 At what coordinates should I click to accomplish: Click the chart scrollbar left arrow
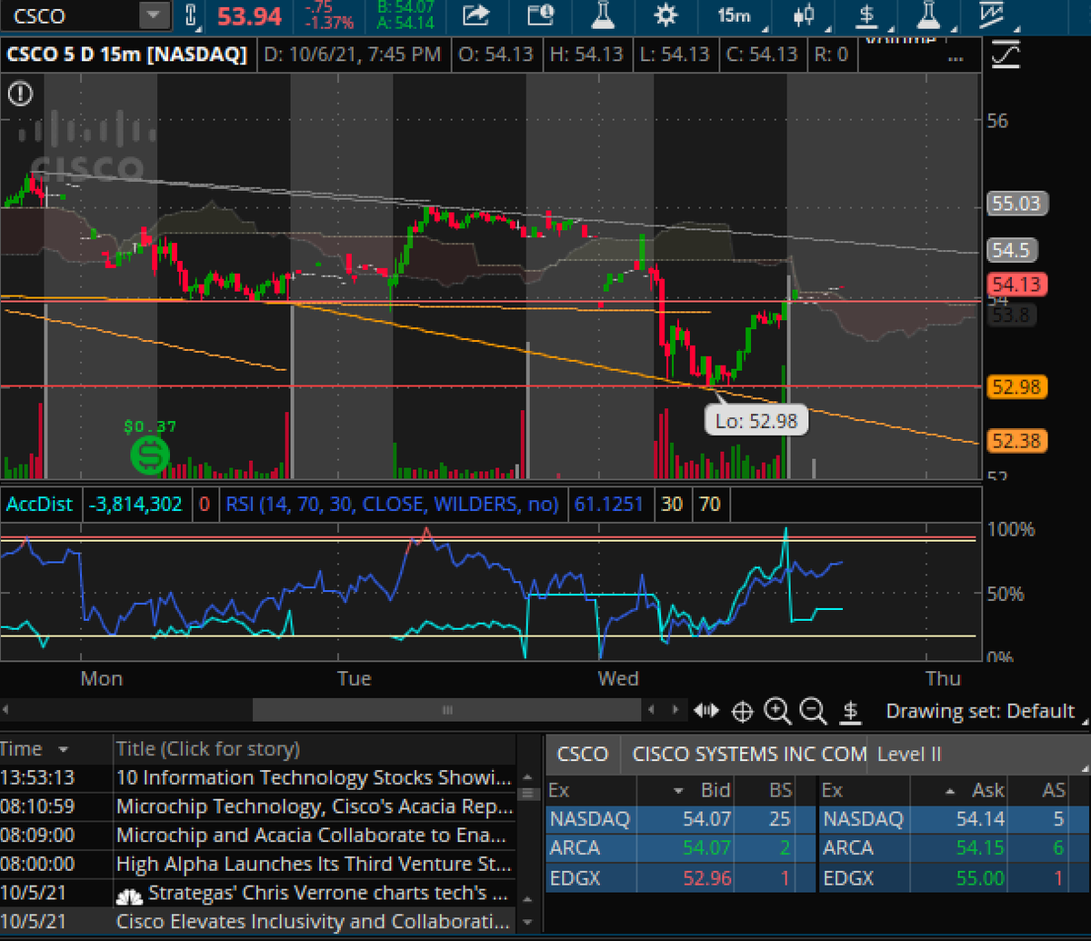7,709
